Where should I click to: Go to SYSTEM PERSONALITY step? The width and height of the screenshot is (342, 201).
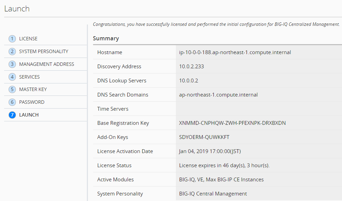coord(44,51)
